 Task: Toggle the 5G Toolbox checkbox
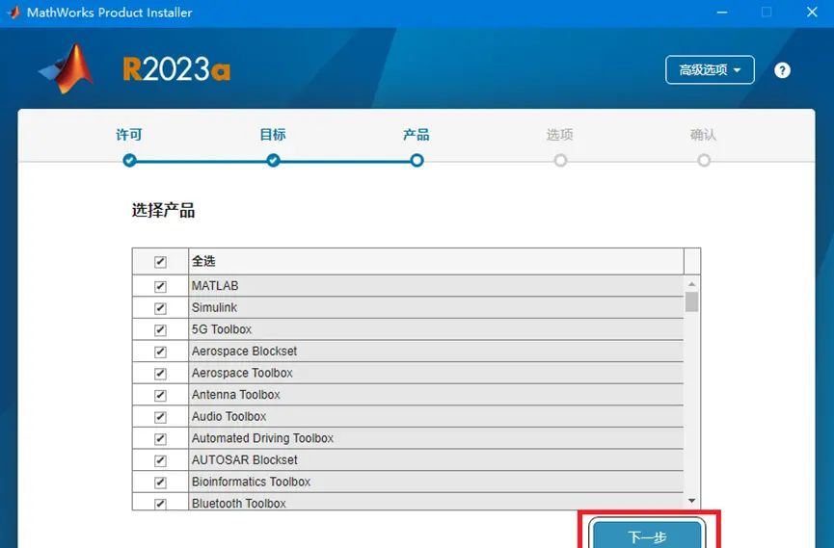(x=160, y=330)
